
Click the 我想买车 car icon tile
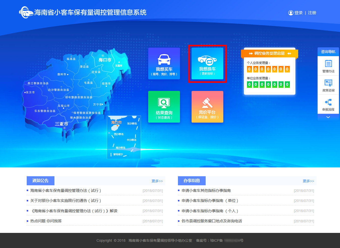pos(164,63)
